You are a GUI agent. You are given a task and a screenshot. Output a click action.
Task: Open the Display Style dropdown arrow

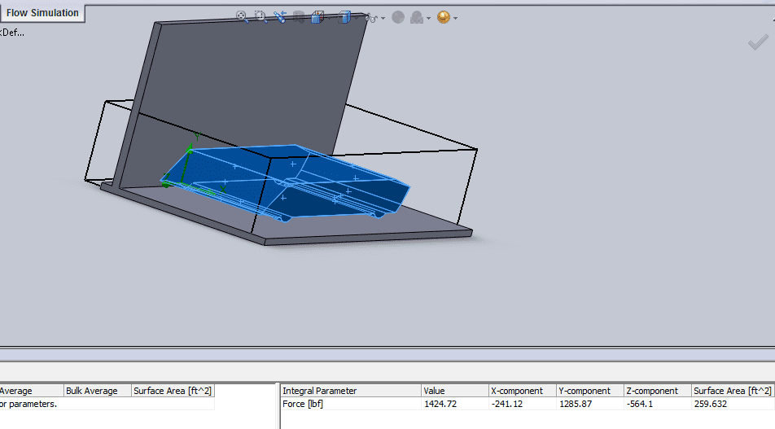click(x=356, y=18)
